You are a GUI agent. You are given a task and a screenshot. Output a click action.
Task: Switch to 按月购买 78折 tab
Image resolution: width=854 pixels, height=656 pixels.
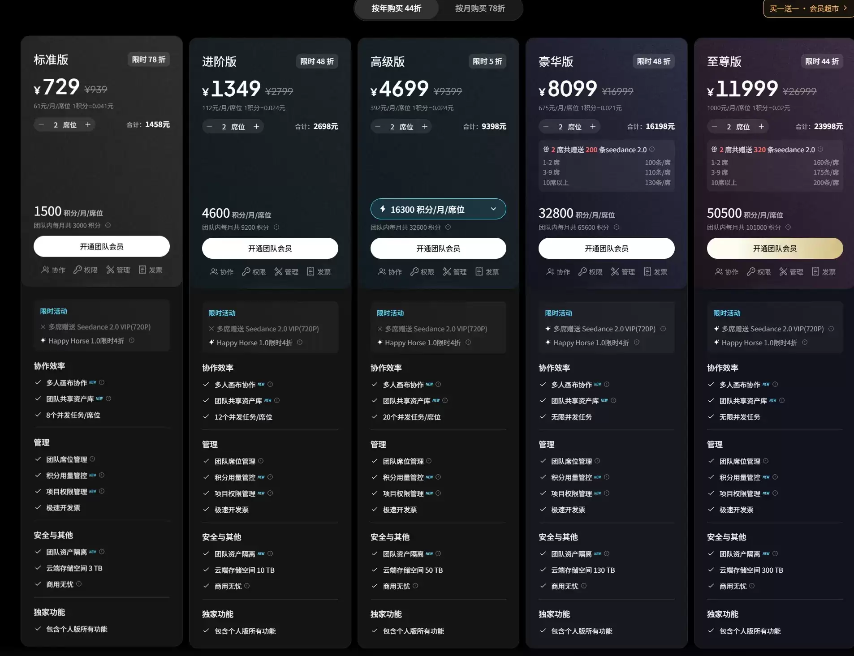(x=480, y=9)
